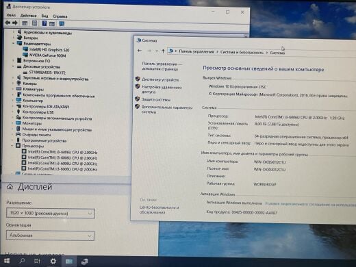The width and height of the screenshot is (356, 267).
Task: Collapse the Видеоадаптеры node
Action: point(14,43)
